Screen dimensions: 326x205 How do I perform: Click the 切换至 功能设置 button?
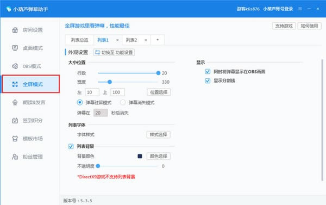114,52
